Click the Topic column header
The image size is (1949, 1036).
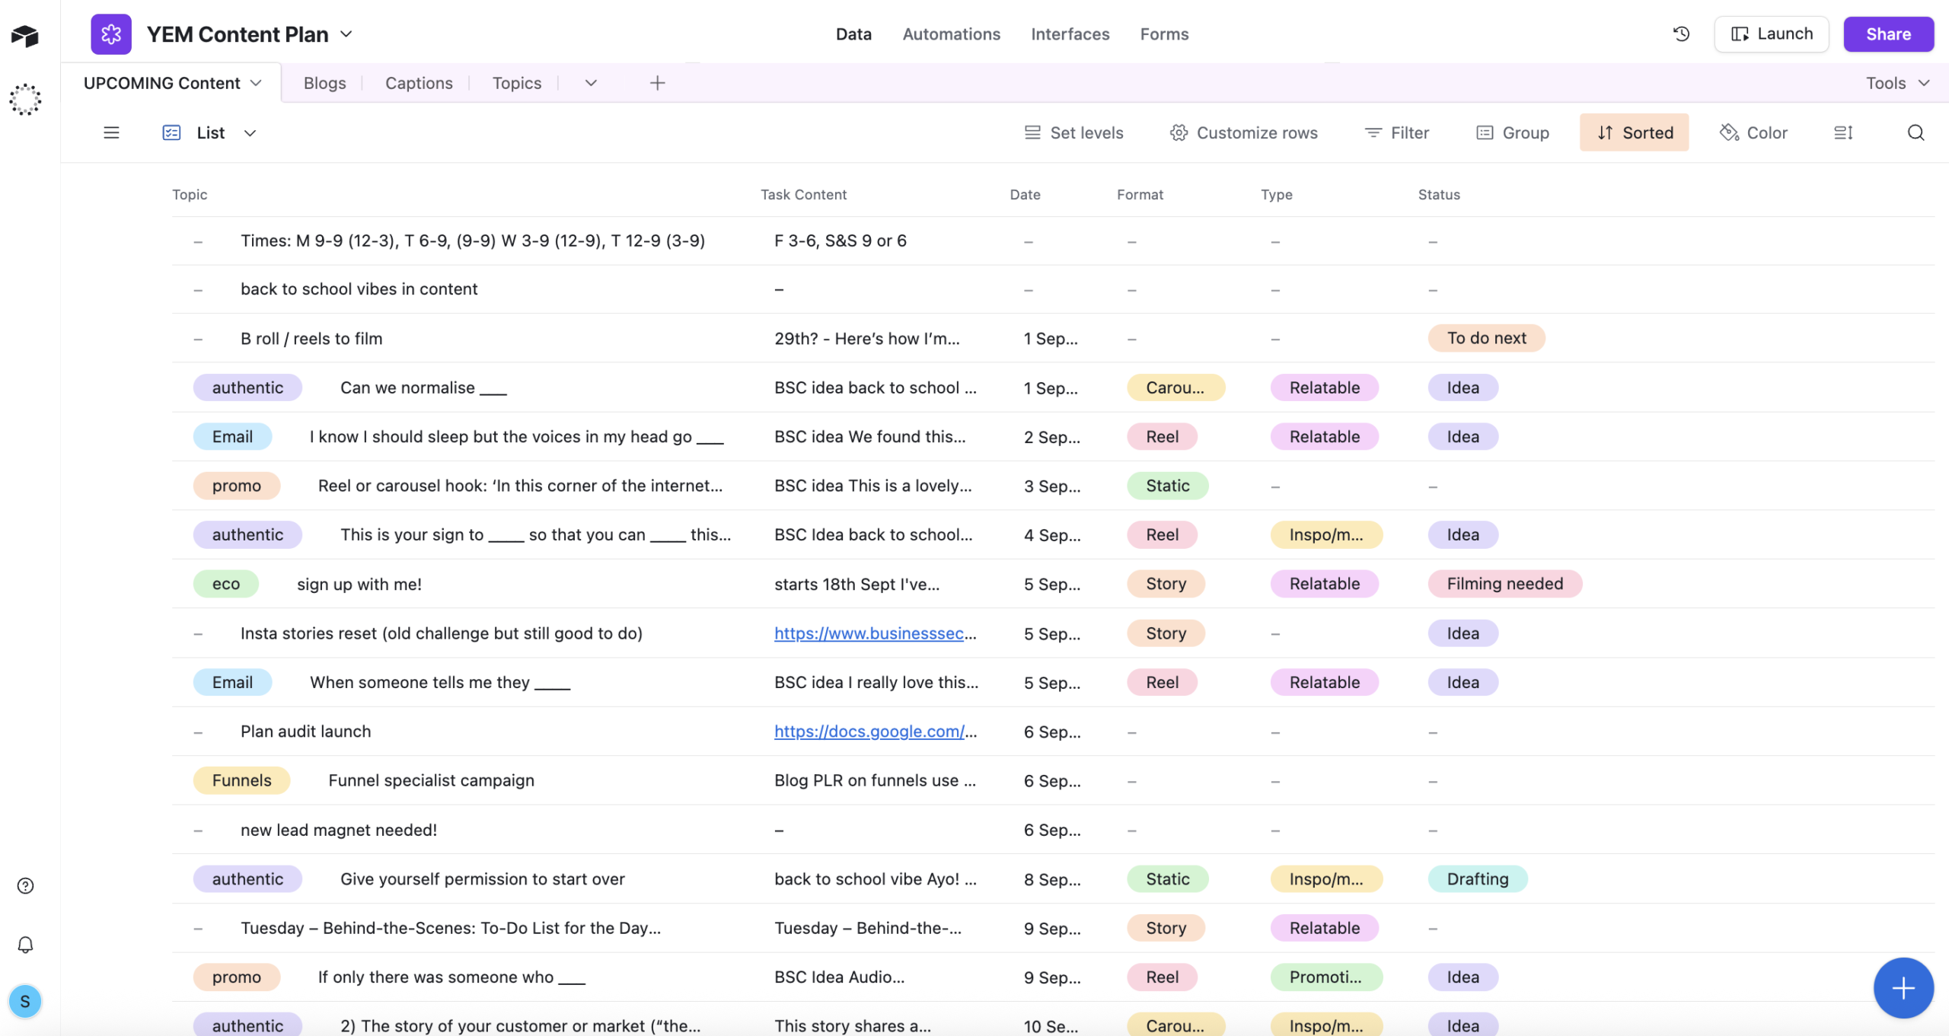[190, 195]
